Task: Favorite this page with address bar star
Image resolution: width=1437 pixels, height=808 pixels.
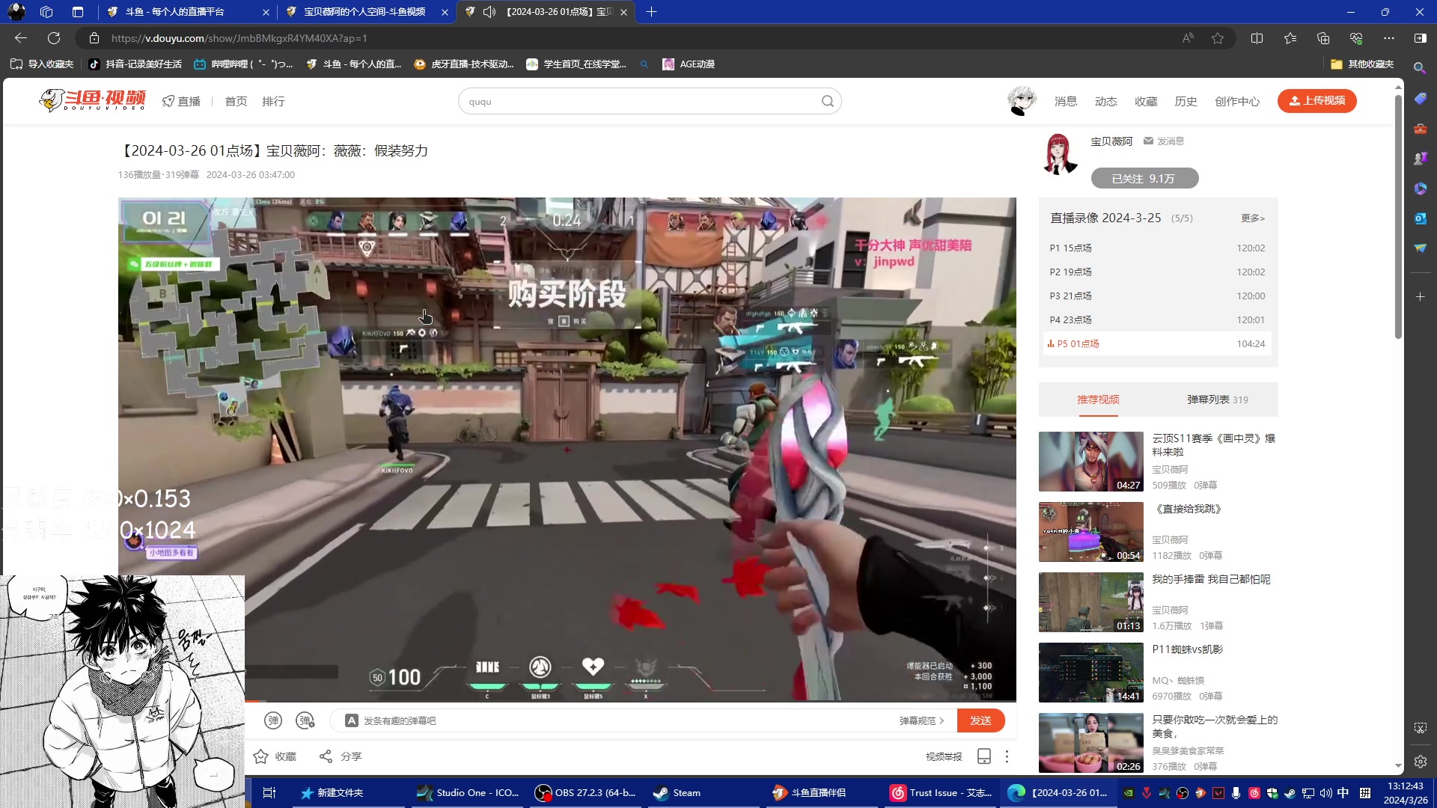Action: click(x=1218, y=38)
